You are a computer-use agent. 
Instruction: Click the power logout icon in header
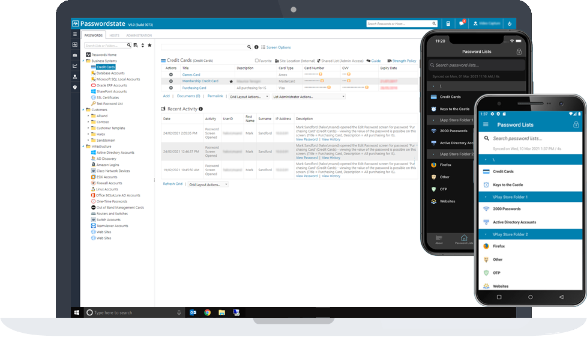pos(510,23)
